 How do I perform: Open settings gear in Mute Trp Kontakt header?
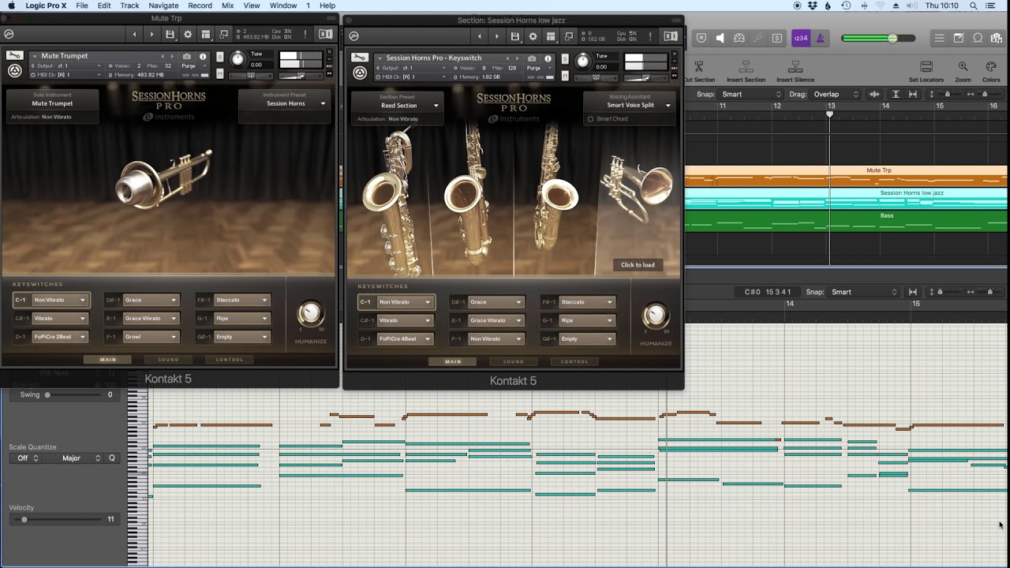point(188,35)
